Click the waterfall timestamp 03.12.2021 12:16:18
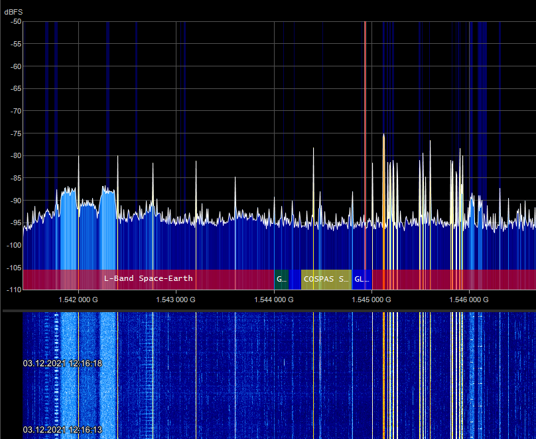 tap(62, 363)
